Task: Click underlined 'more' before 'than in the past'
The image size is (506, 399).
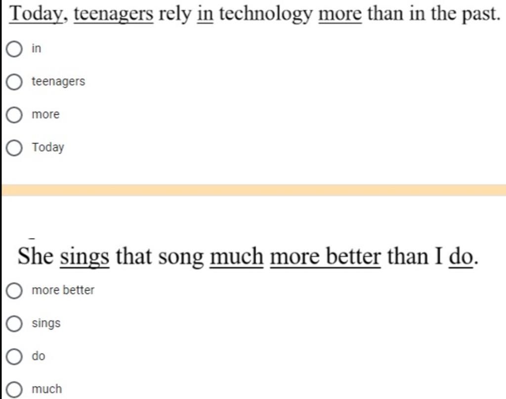Action: 340,15
